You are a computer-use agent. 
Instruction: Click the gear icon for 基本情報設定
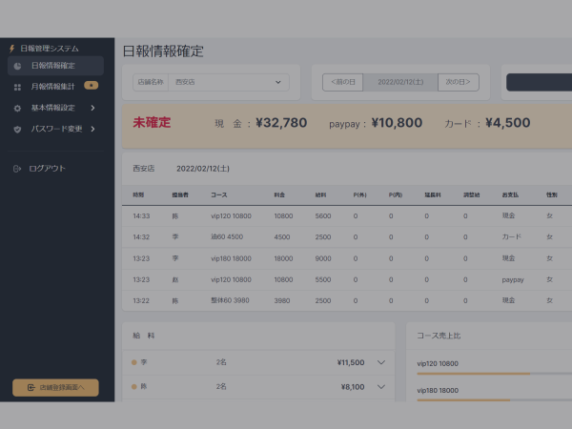click(17, 108)
